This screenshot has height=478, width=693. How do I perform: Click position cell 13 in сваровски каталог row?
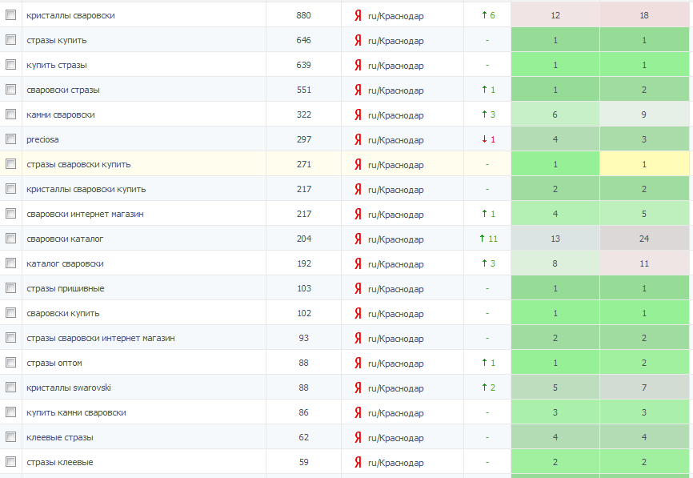pyautogui.click(x=555, y=239)
